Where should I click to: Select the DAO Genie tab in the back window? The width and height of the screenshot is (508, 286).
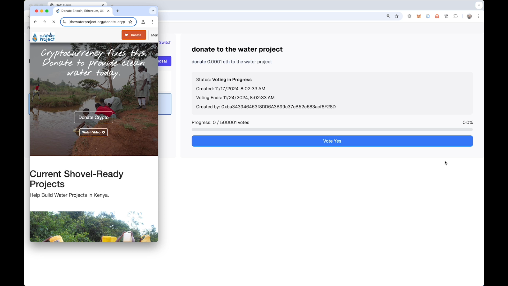click(x=77, y=4)
